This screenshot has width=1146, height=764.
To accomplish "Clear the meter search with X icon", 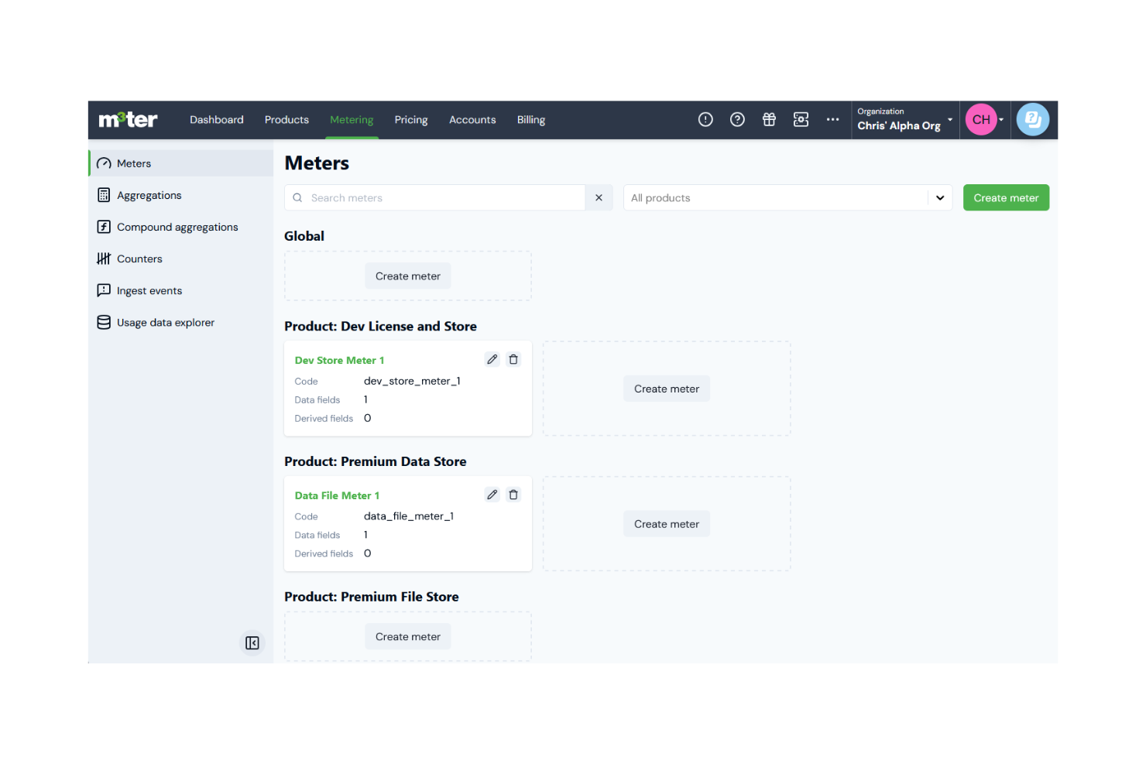I will 599,197.
